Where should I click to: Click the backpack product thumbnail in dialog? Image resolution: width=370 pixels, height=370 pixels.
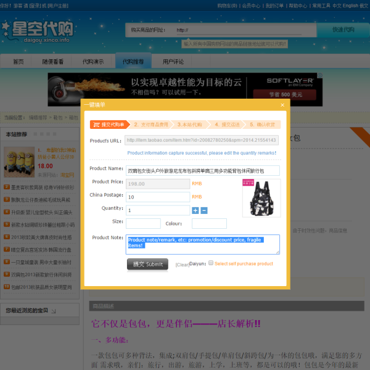click(261, 197)
